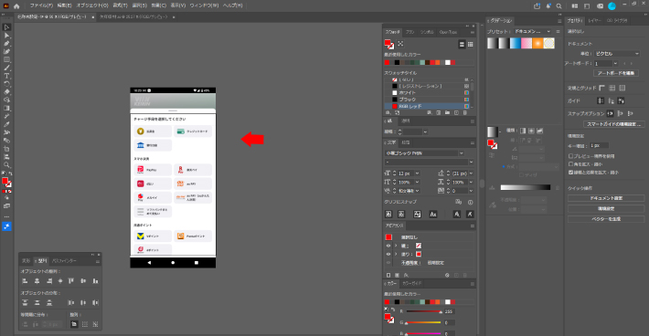Click the アートボードを編集 button
This screenshot has height=336, width=649.
pos(616,73)
